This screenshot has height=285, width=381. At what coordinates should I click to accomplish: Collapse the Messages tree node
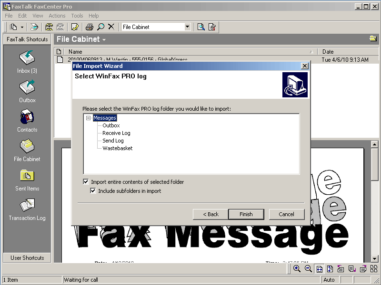pyautogui.click(x=89, y=118)
